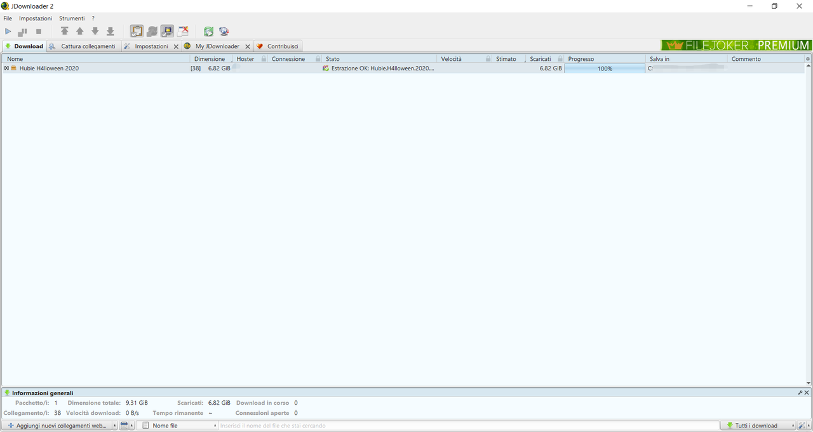Move selection to bottom of list
813x432 pixels.
[110, 31]
